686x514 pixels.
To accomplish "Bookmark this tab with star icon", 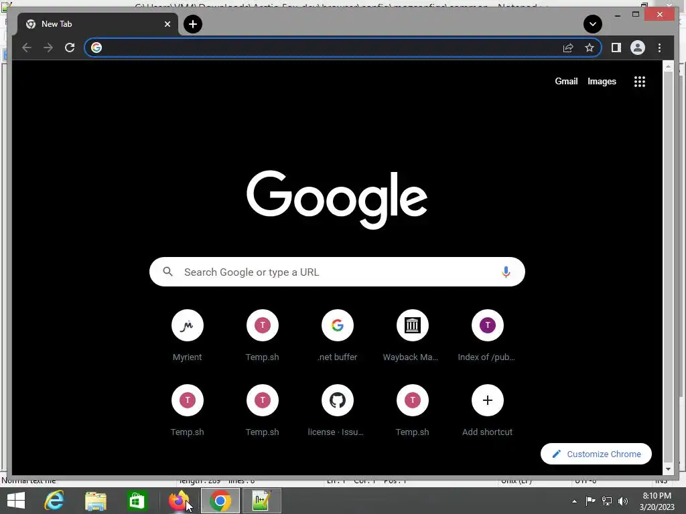I will (x=590, y=48).
